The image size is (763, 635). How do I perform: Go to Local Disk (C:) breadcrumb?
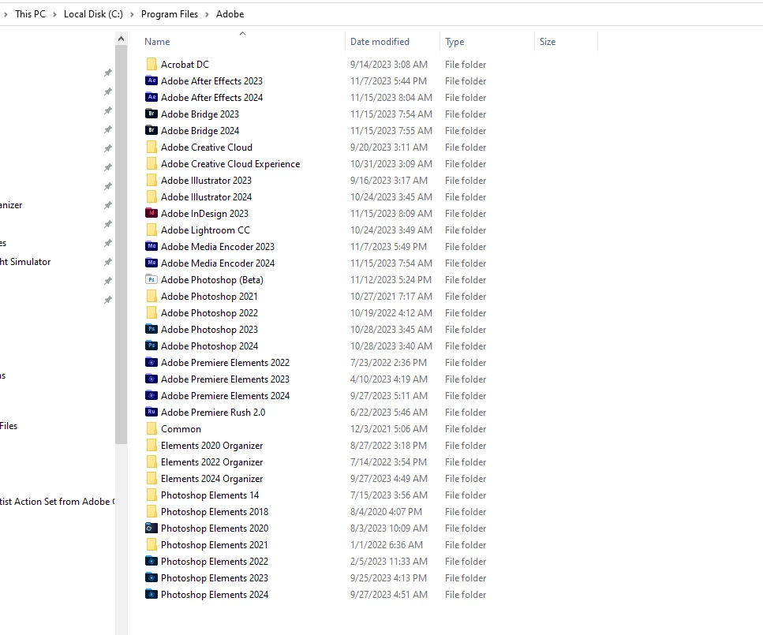pos(93,14)
